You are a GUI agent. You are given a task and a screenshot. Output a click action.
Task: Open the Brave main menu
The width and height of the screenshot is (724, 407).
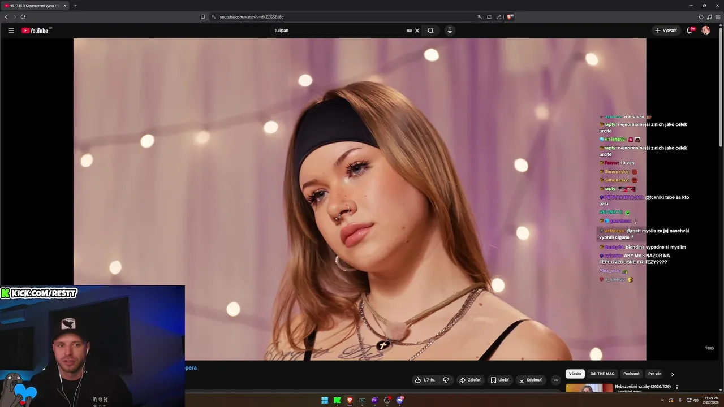click(717, 17)
